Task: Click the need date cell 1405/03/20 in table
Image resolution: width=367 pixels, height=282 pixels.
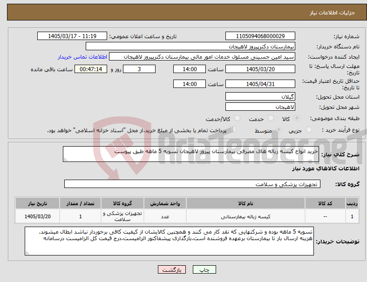Action: (37, 216)
